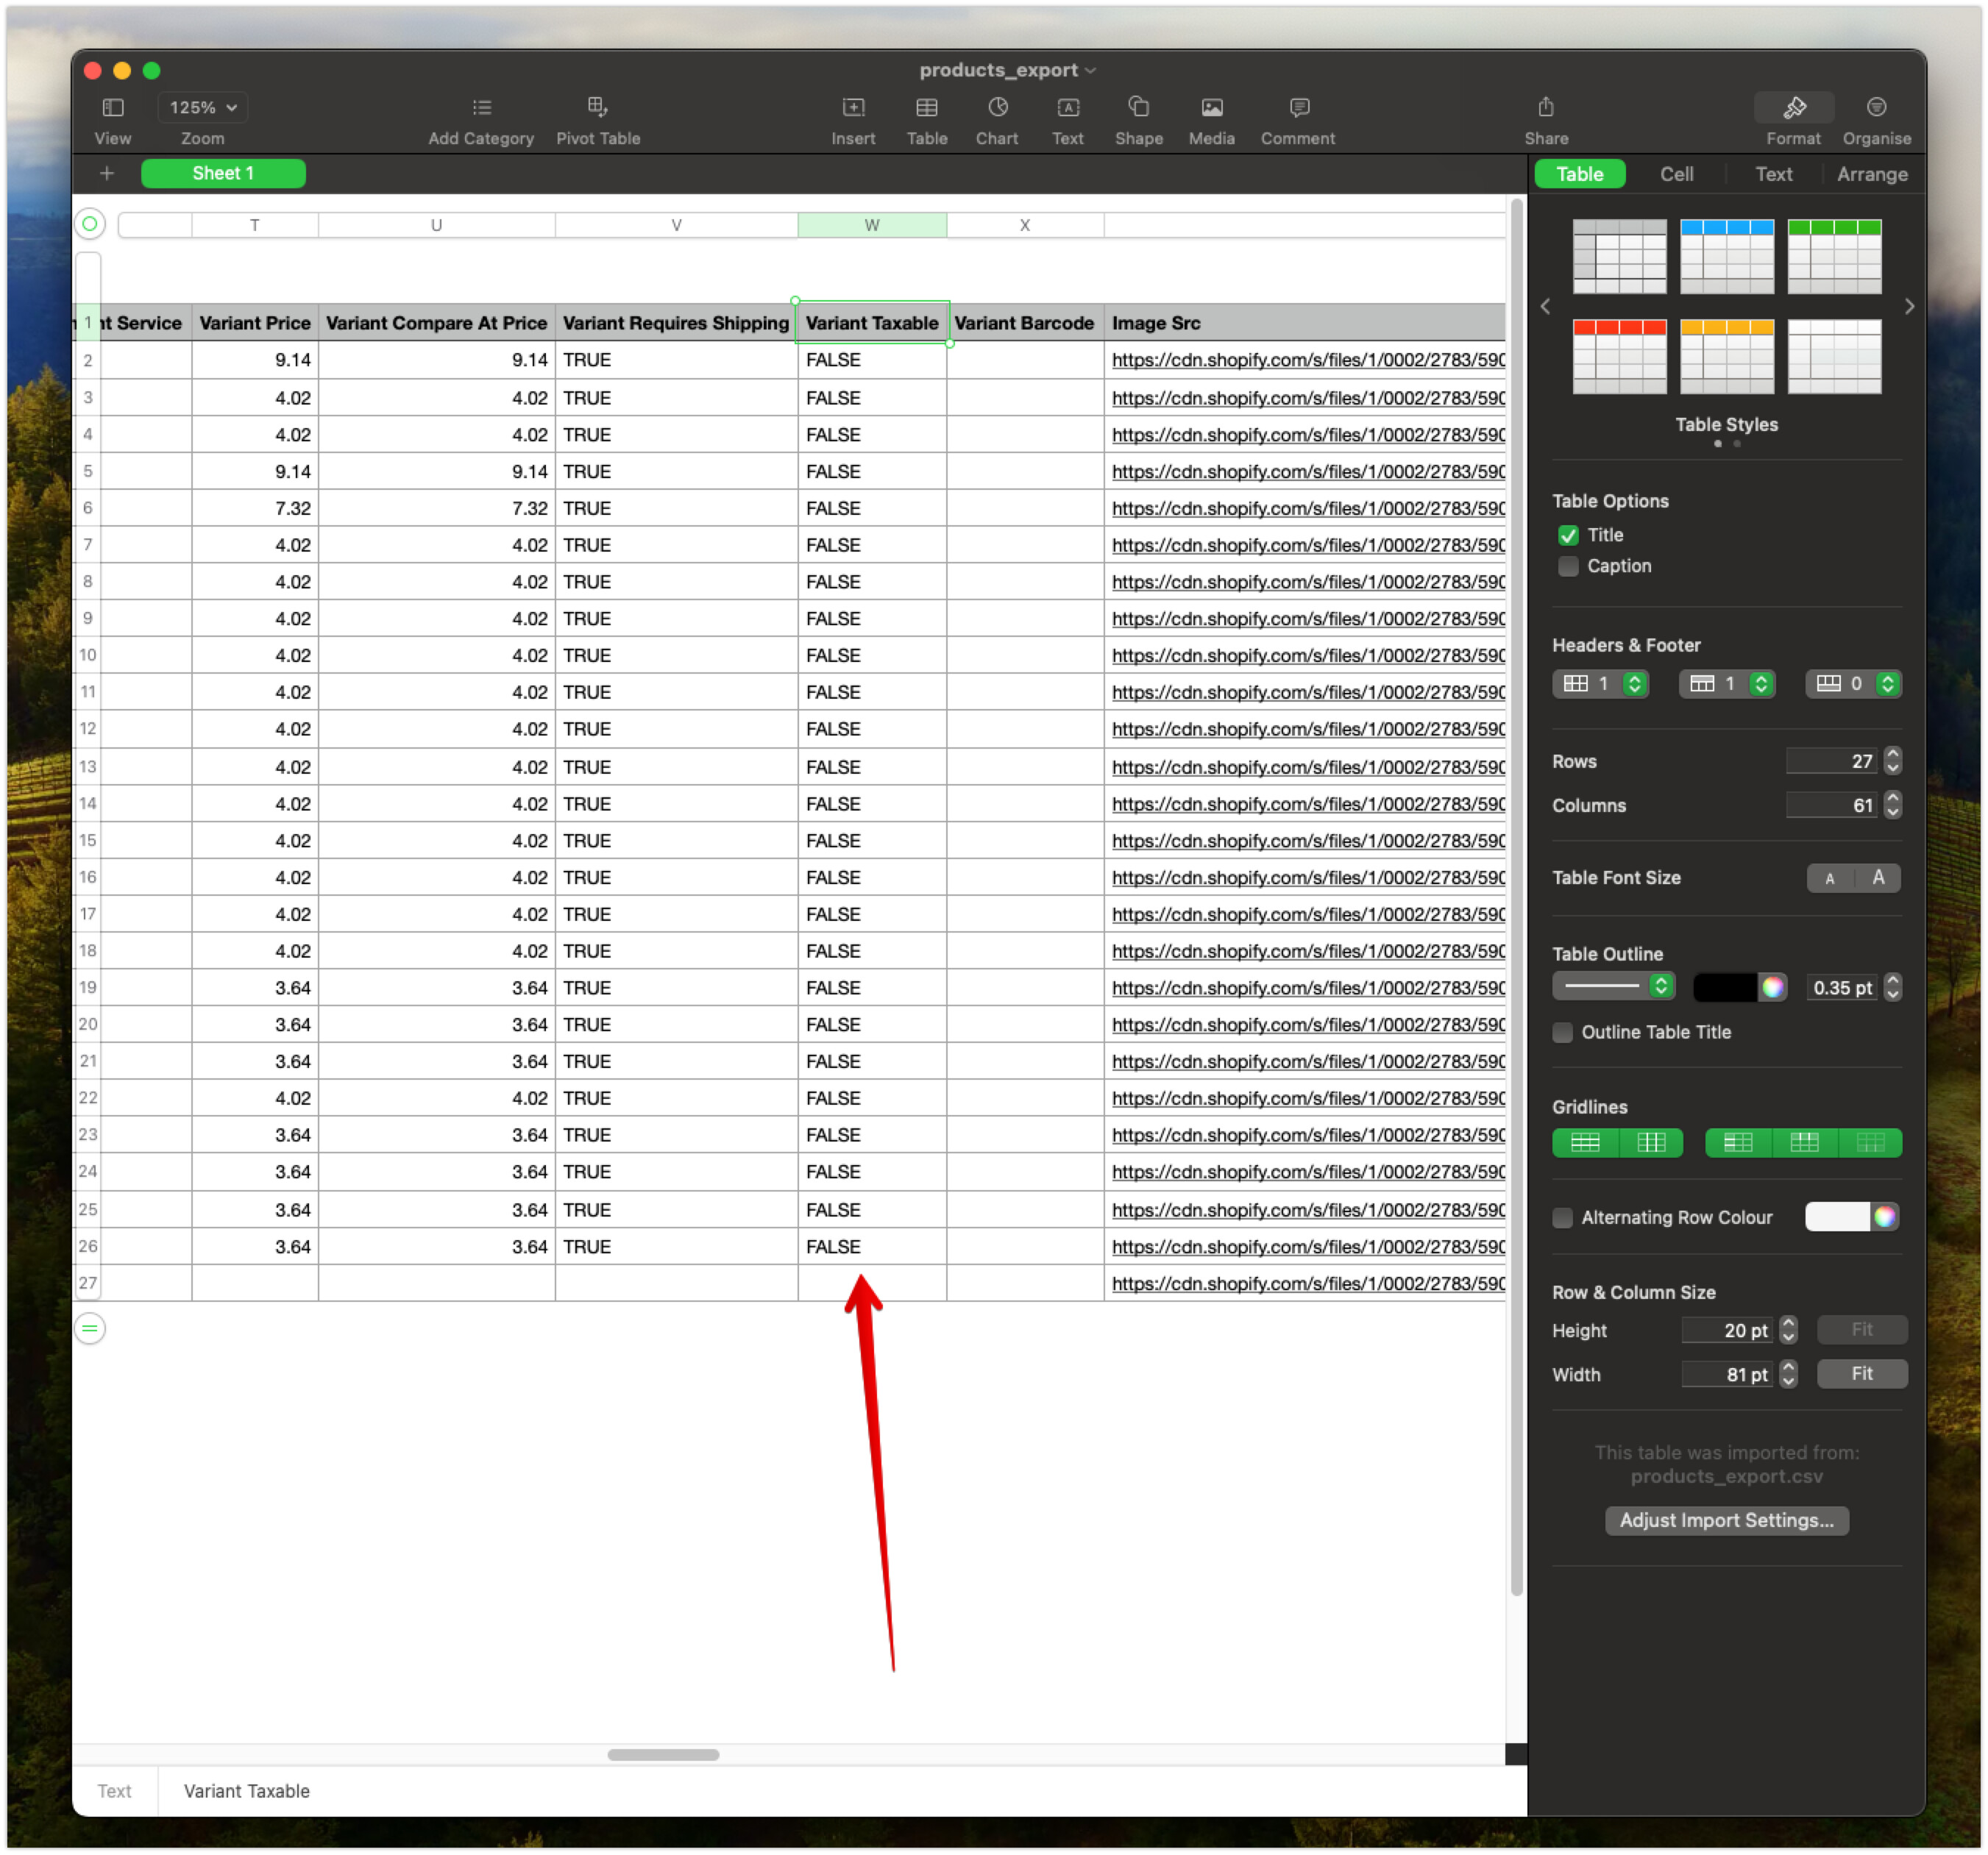Add a Comment using toolbar icon
Image resolution: width=1988 pixels, height=1855 pixels.
coord(1298,108)
